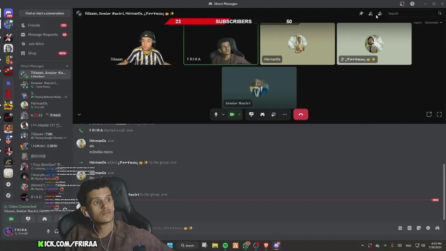Open the region Automatic dropdown

[x=433, y=22]
